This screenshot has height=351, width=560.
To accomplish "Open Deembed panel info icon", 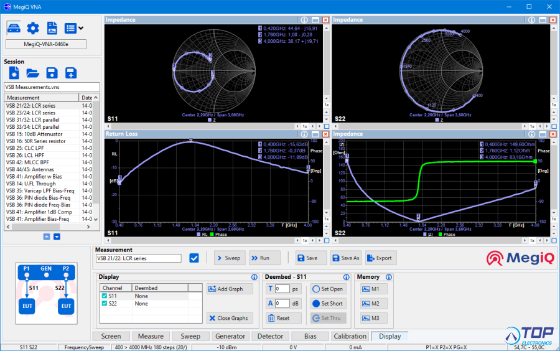I will coord(347,277).
